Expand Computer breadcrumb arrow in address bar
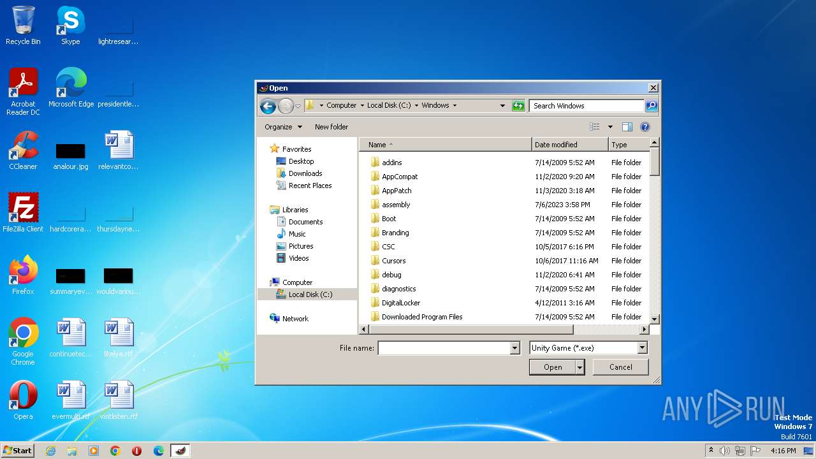Viewport: 816px width, 459px height. (x=362, y=106)
